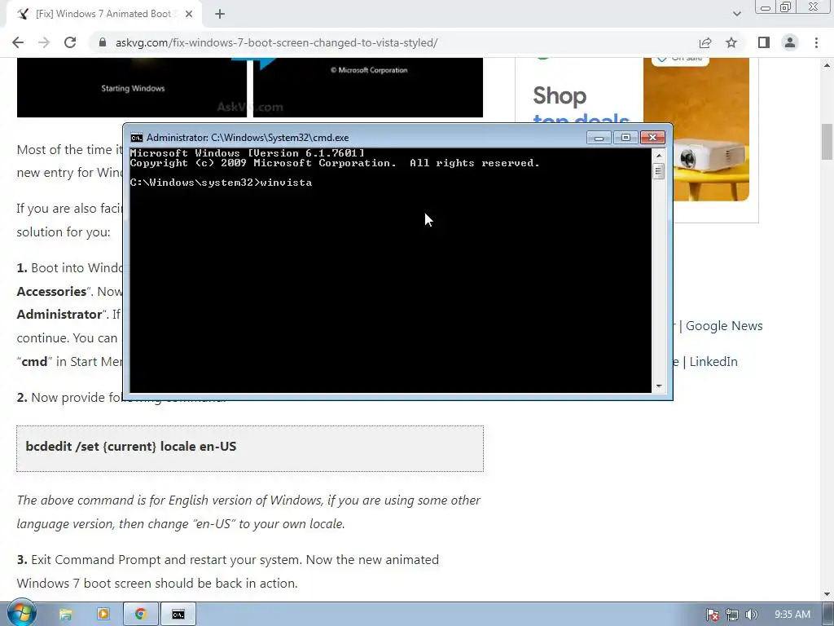Click the Administrator cmd.exe title bar text
The height and width of the screenshot is (626, 834).
248,137
